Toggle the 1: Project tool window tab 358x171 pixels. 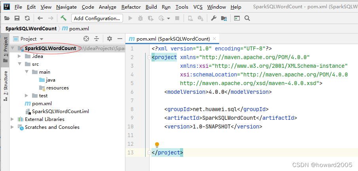[5, 50]
